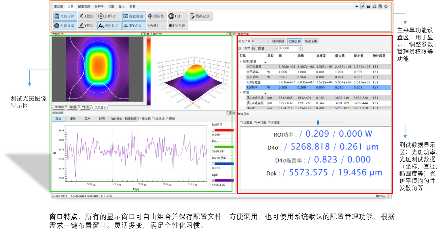Screen dimensions: 445x234
Task: Click the 光斑计算 calculator tool button
Action: 65,16
